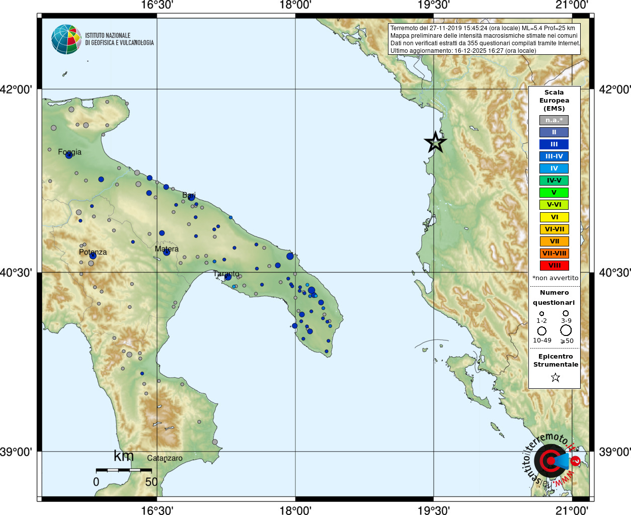Click the 16°30' longitude label at top
Viewport: 631px width, 515px height.
tap(157, 5)
